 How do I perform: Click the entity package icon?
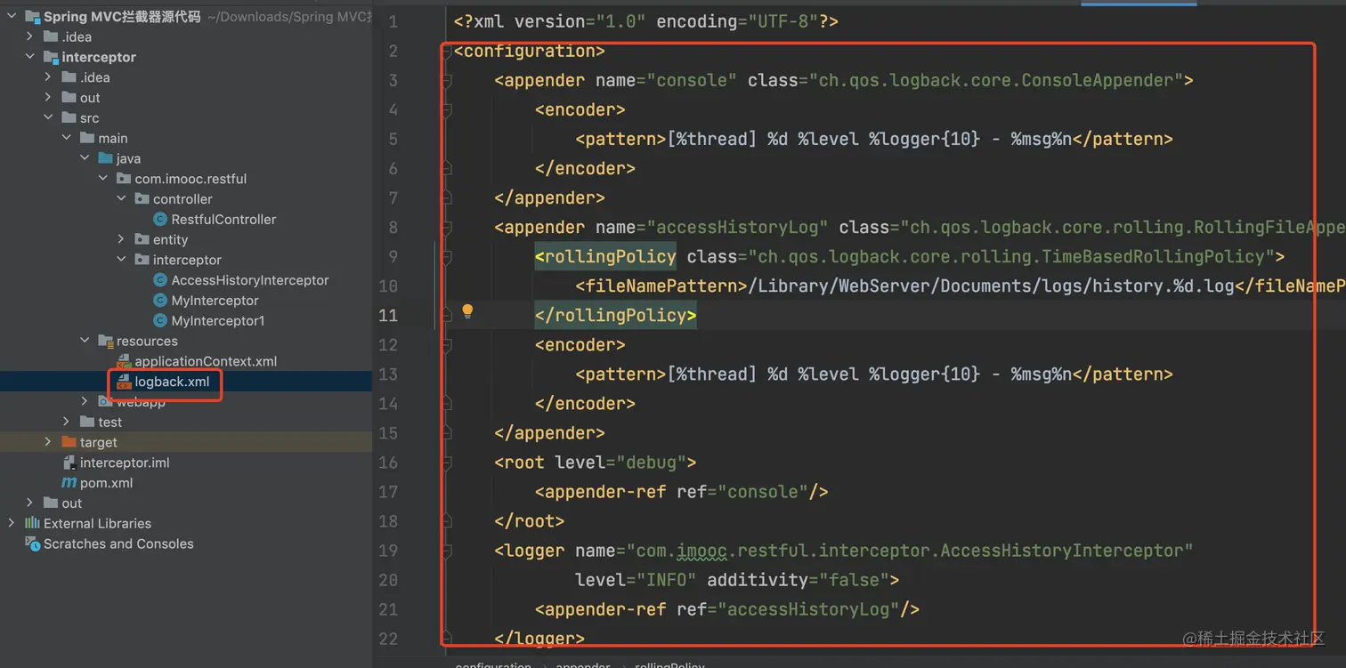(142, 239)
